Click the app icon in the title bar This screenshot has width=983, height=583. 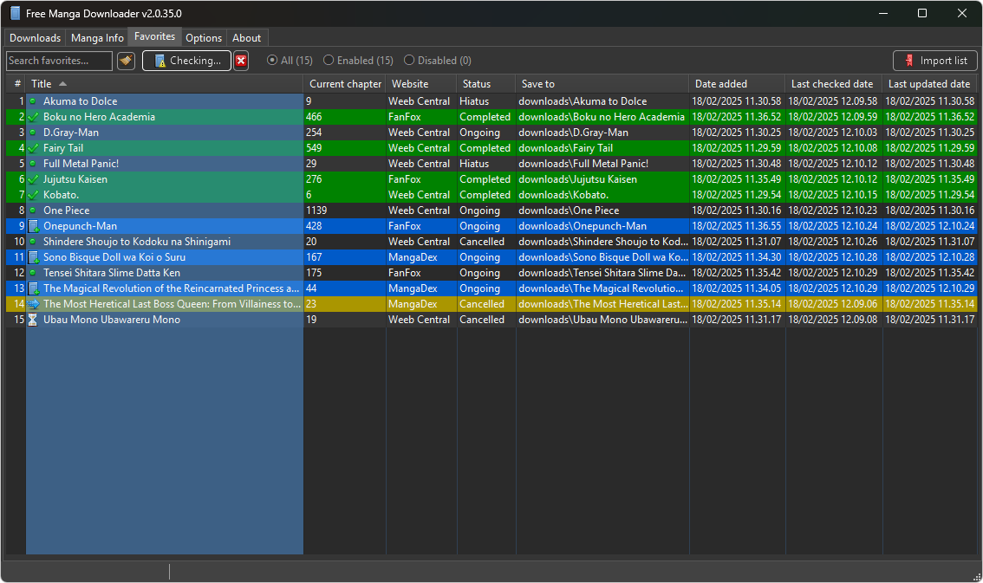point(15,13)
